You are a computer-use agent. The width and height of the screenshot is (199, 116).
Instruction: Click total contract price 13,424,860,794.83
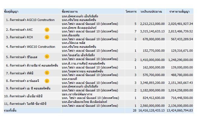pyautogui.click(x=180, y=111)
